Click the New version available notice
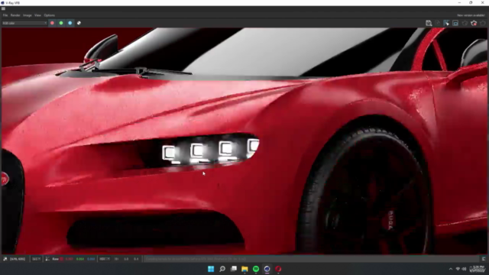 pos(471,15)
